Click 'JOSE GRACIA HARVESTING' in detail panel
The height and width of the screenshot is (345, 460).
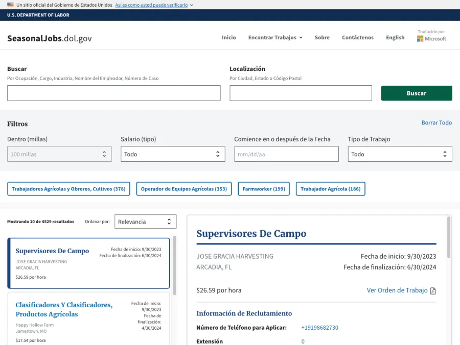coord(235,256)
